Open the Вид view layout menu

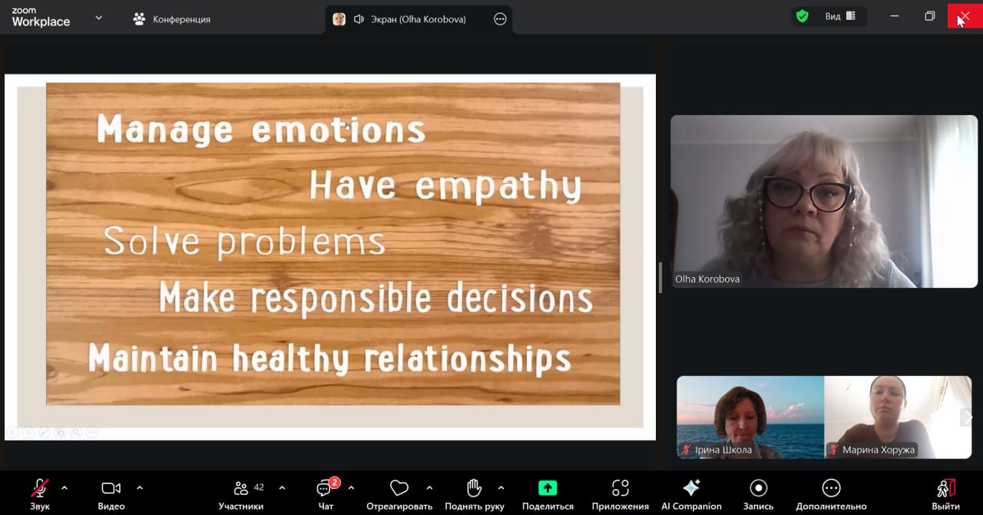(840, 16)
